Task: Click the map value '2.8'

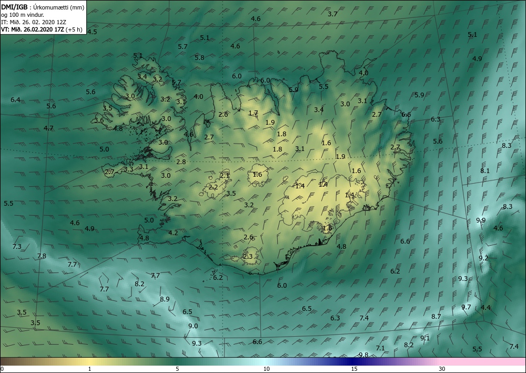Action: (181, 162)
